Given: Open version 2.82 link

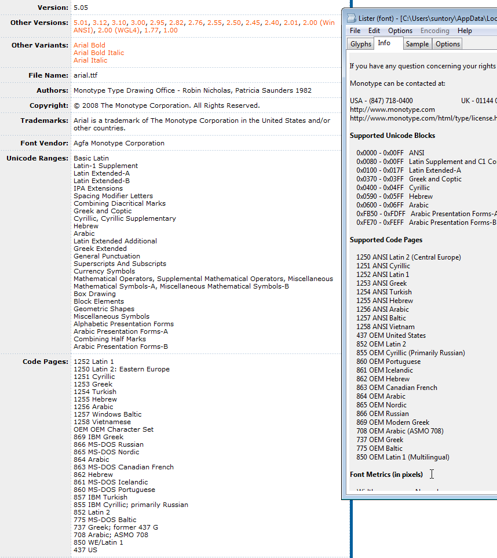Looking at the screenshot, I should [176, 23].
